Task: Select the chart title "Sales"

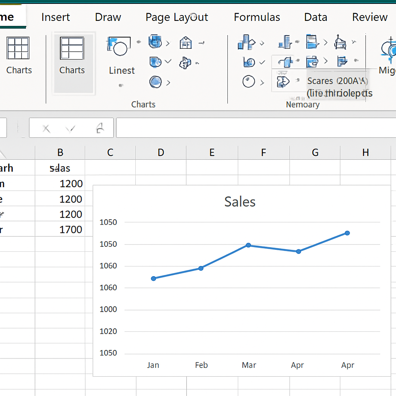Action: pos(240,202)
